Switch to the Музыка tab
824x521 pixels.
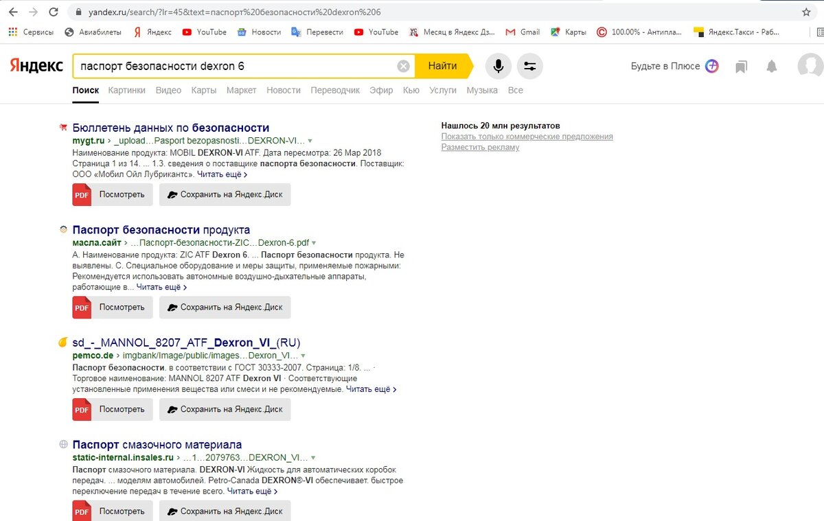click(482, 91)
